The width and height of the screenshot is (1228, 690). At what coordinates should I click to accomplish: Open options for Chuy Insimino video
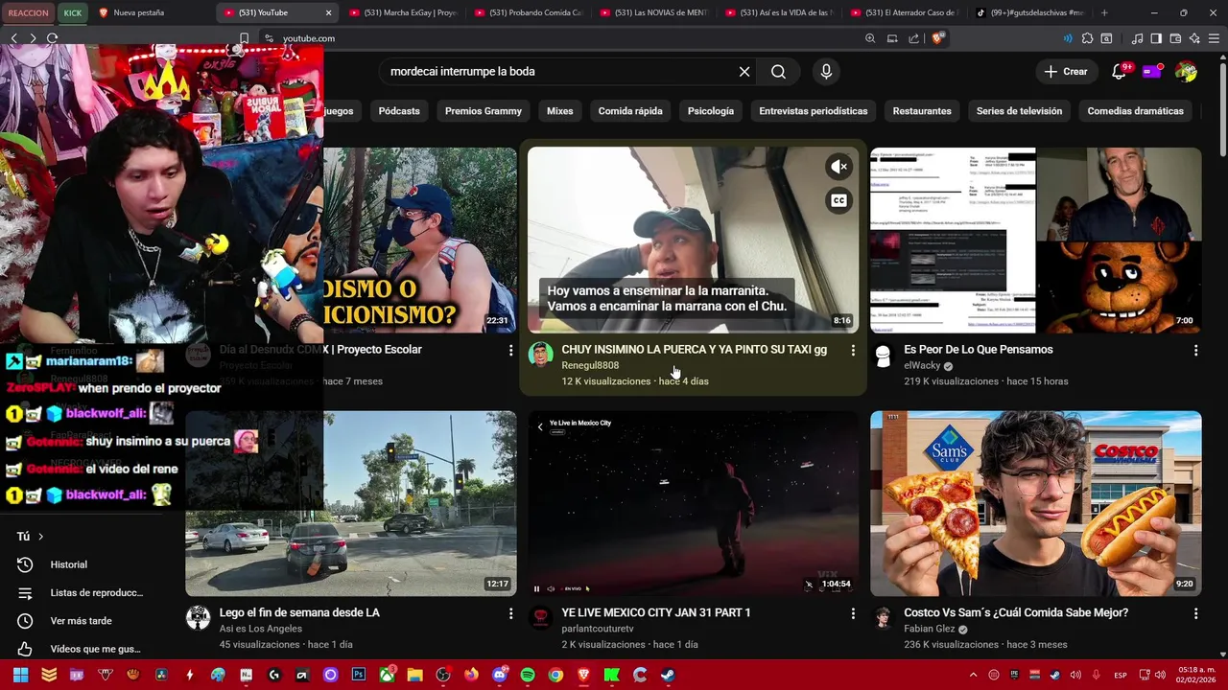point(853,351)
